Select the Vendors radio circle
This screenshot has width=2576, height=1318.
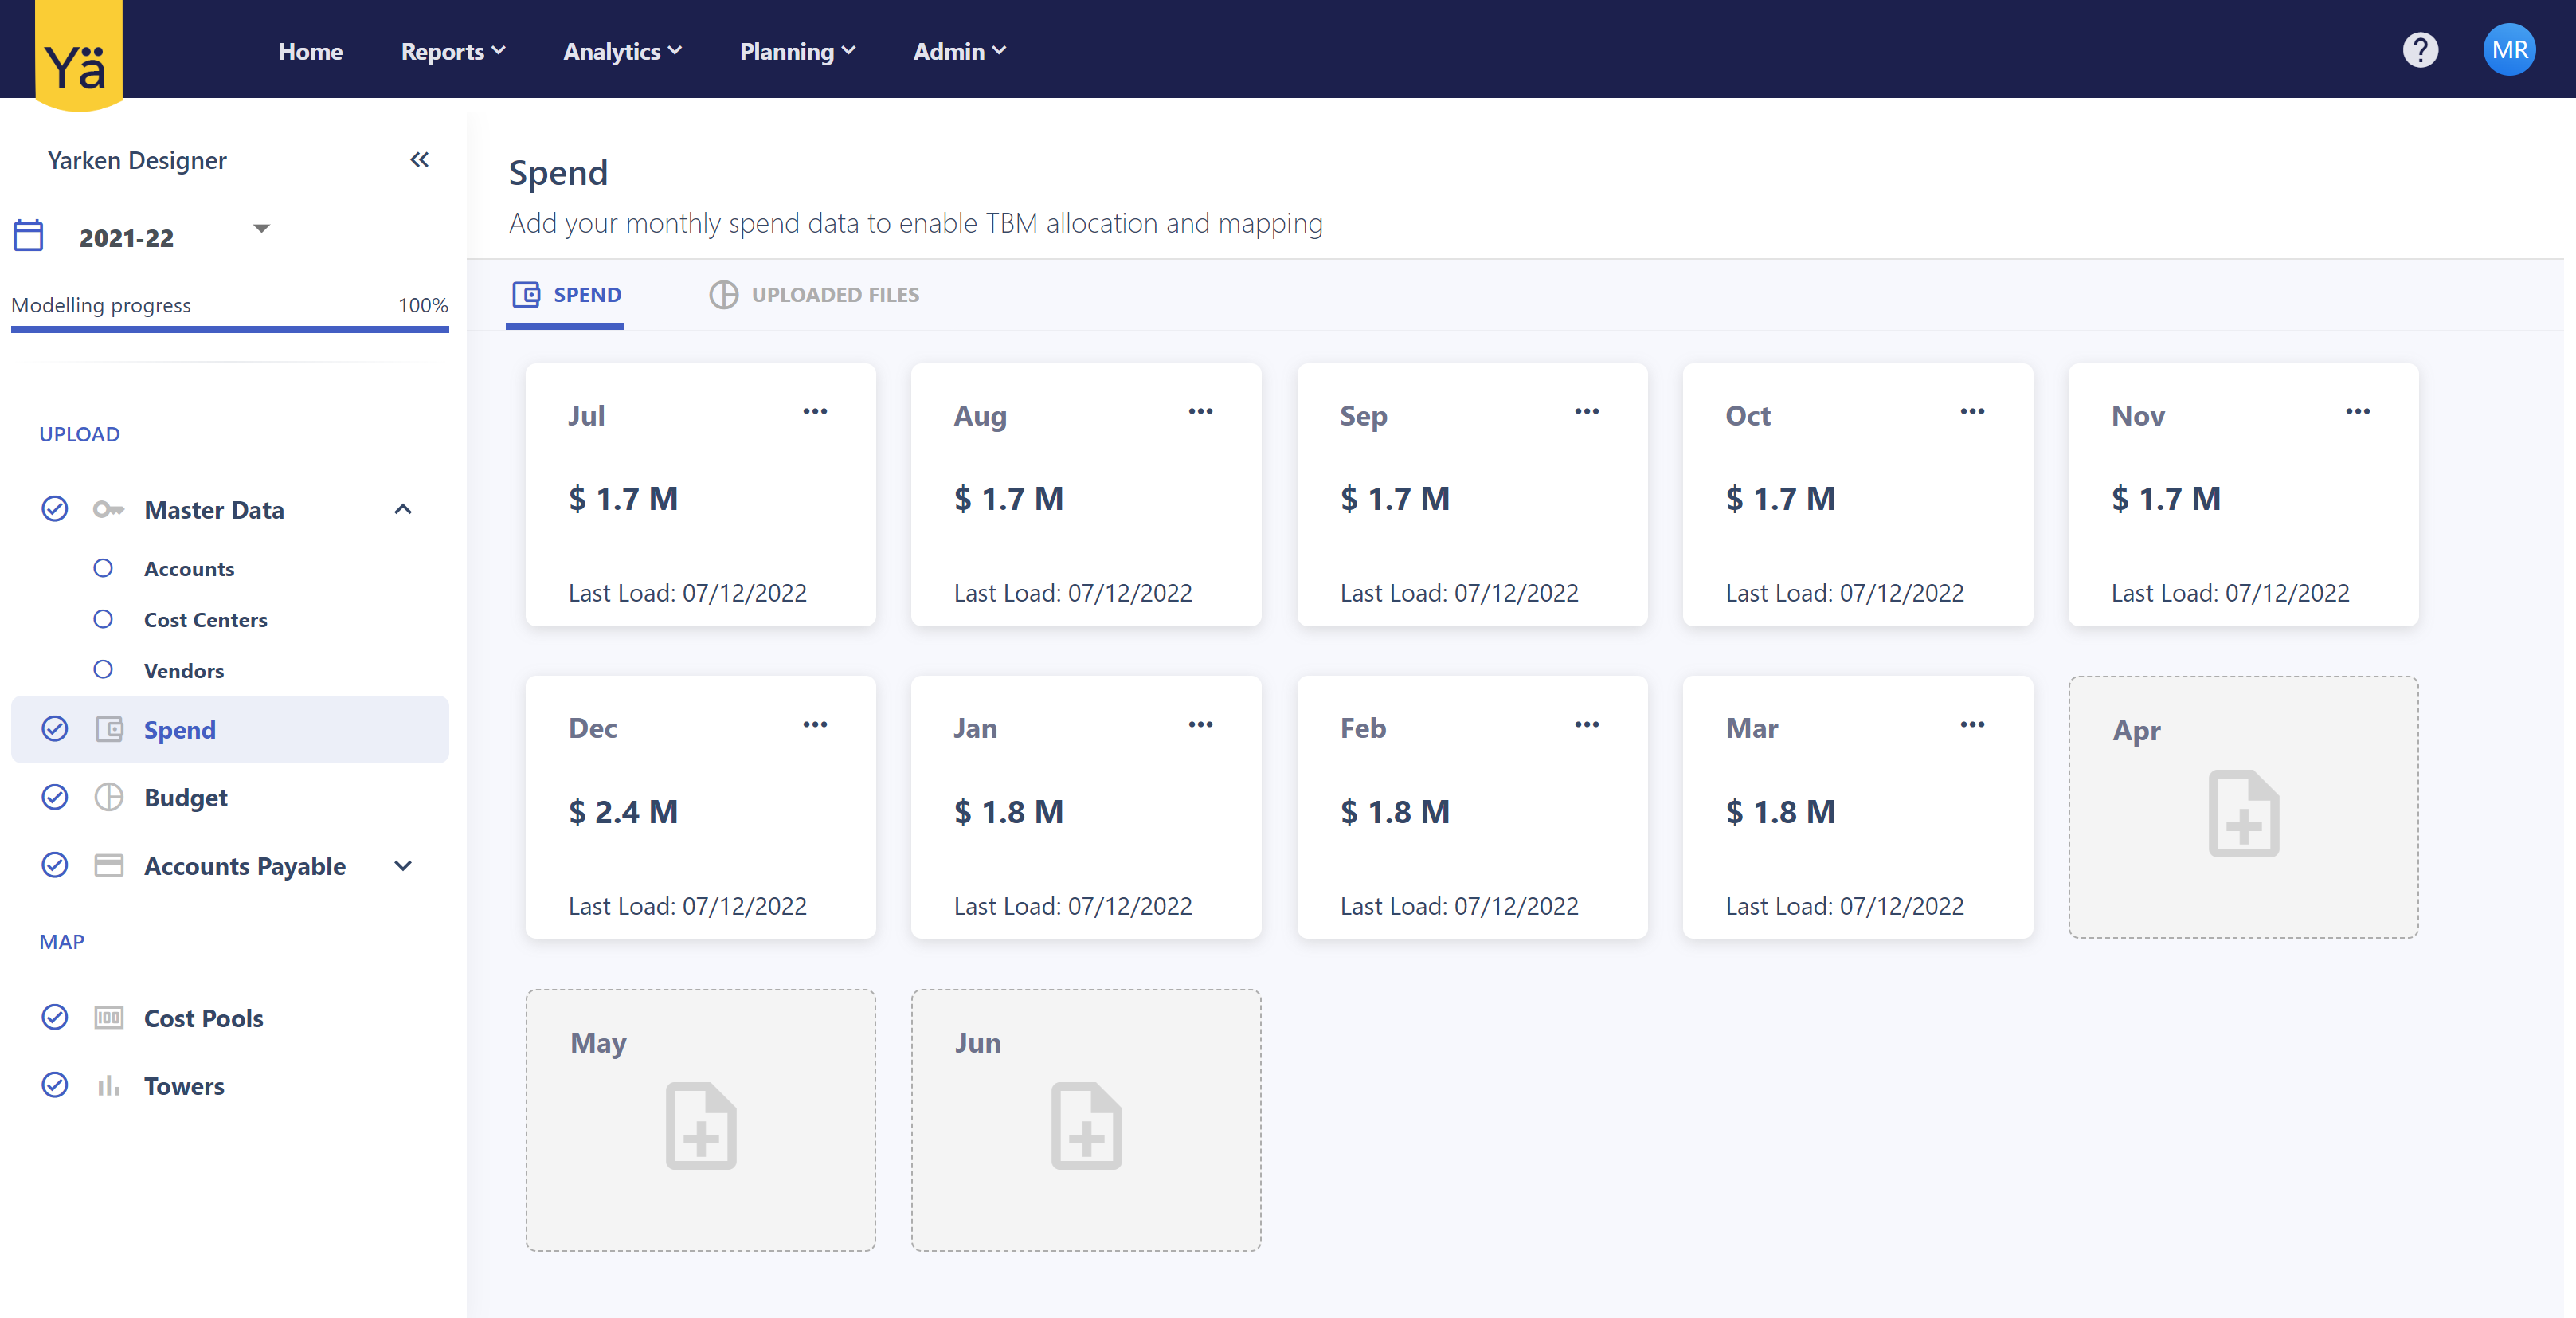coord(103,669)
